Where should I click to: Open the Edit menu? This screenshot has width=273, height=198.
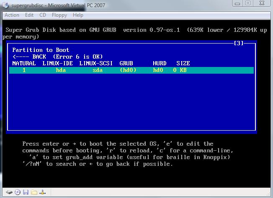point(29,15)
